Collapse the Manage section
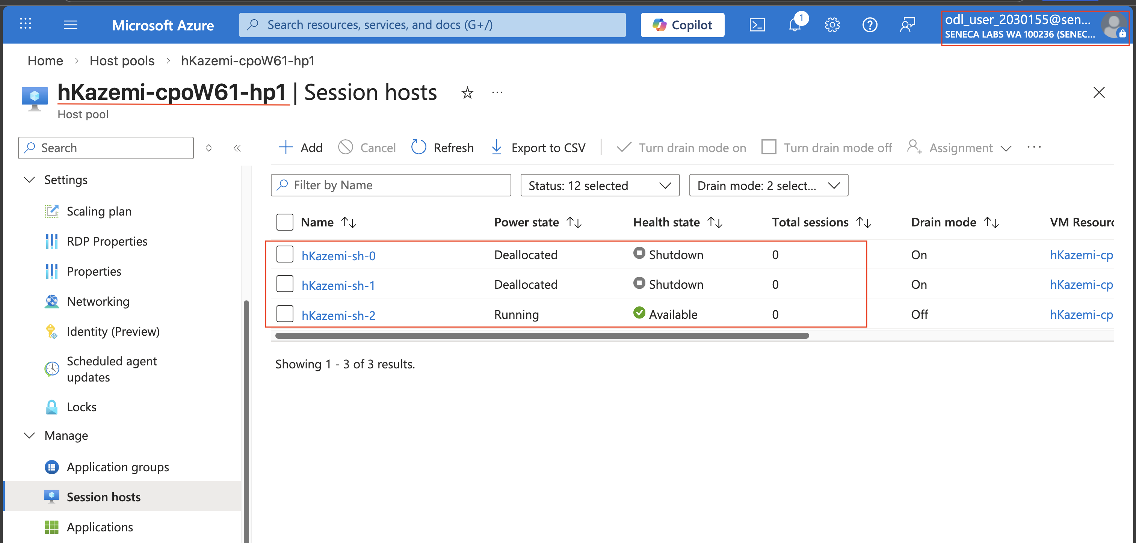The height and width of the screenshot is (543, 1136). click(30, 436)
